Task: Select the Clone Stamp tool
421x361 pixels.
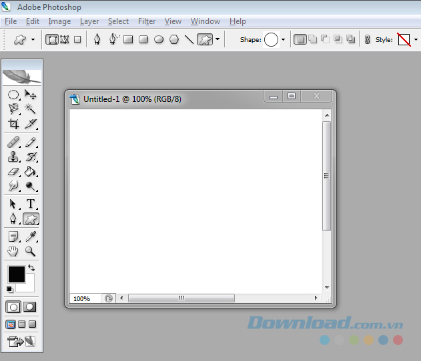Action: (13, 157)
